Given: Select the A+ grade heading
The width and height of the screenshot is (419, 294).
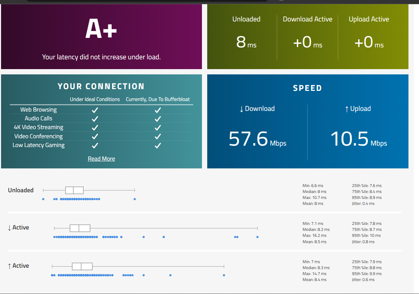Looking at the screenshot, I should tap(101, 29).
